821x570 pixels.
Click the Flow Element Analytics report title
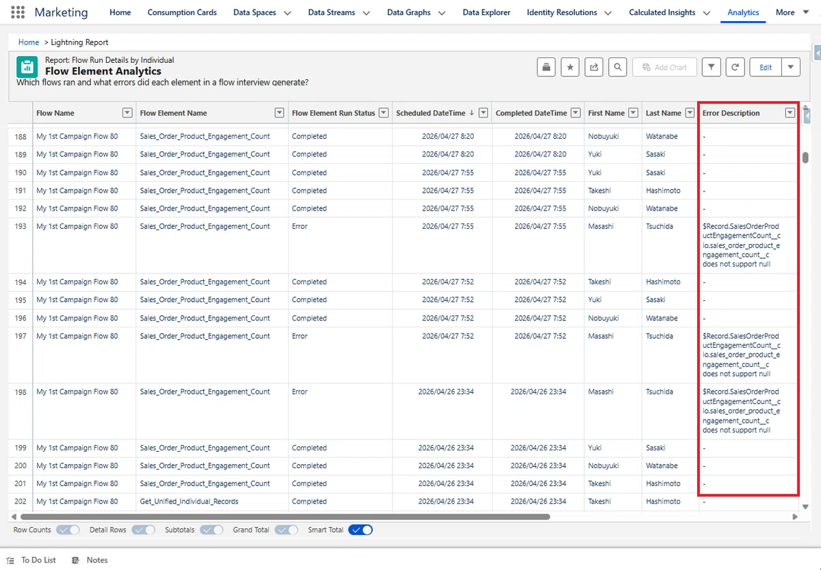pyautogui.click(x=103, y=71)
